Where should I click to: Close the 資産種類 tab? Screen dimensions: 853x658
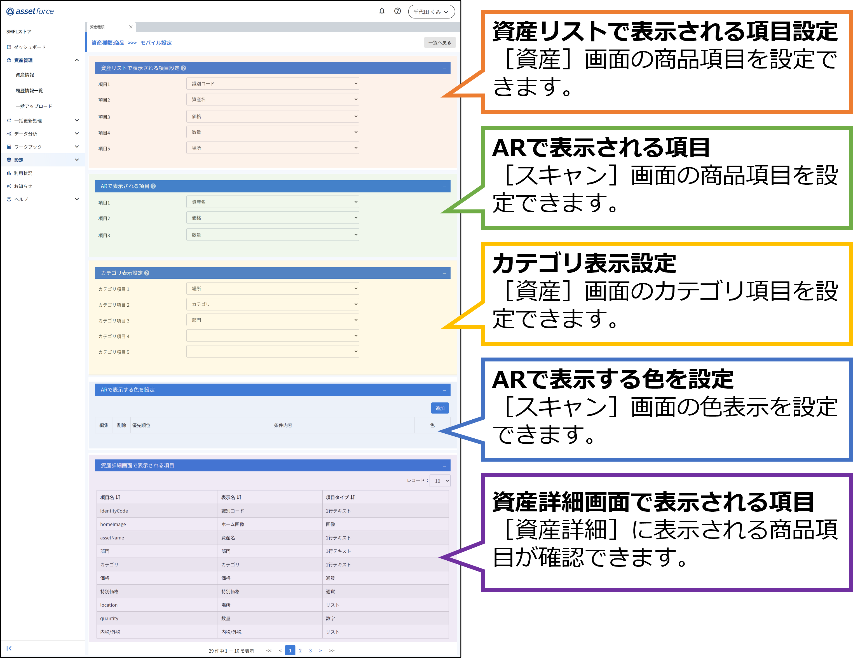click(x=131, y=27)
